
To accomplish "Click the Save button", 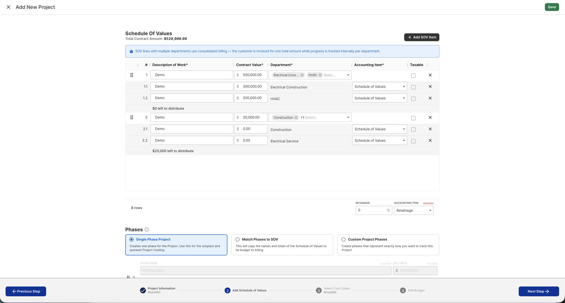I will click(x=552, y=7).
